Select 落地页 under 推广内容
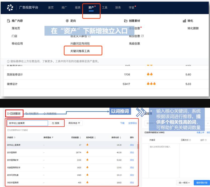The height and width of the screenshot is (187, 210). point(16,28)
